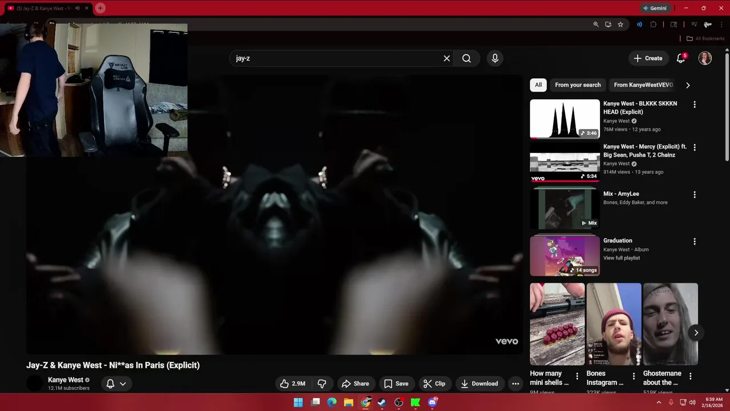Open the options menu for Mix - AmyLee
Image resolution: width=730 pixels, height=411 pixels.
pos(694,195)
